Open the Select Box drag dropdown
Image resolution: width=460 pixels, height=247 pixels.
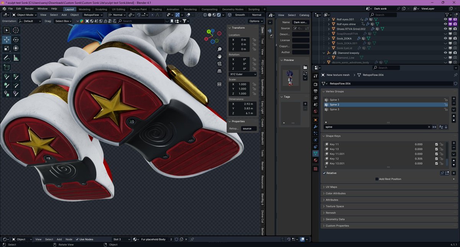click(x=63, y=21)
